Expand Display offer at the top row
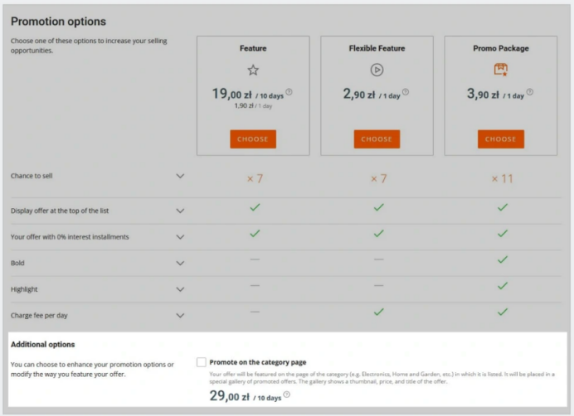Screen dimensions: 574x416 (x=180, y=210)
